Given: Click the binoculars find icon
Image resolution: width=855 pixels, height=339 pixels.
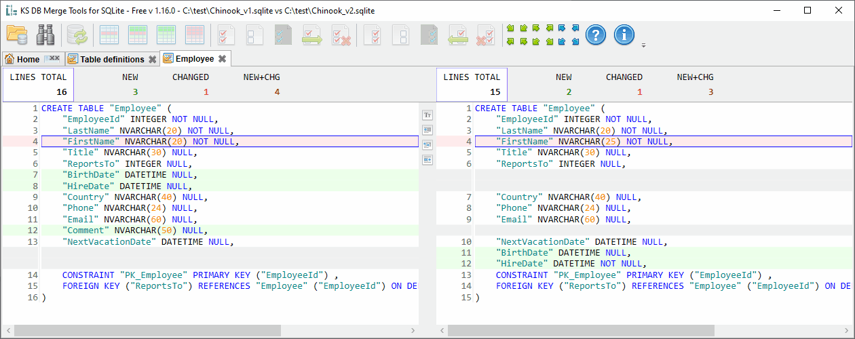Looking at the screenshot, I should 45,34.
